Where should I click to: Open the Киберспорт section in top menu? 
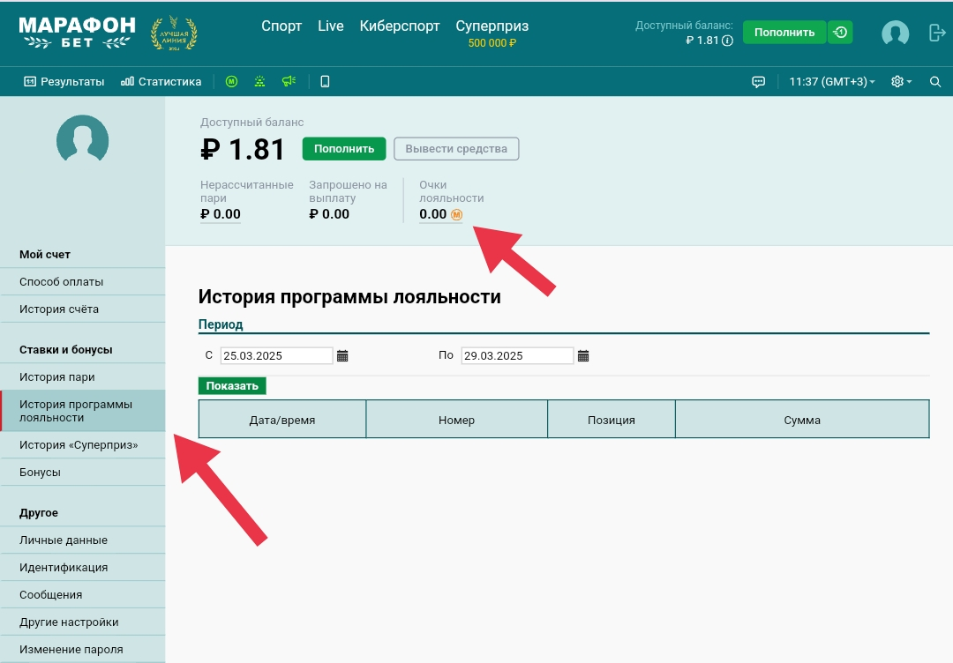(400, 26)
